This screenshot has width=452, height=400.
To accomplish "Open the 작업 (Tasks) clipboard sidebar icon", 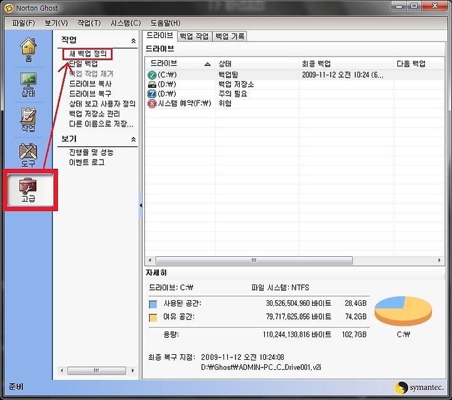I will pos(28,120).
